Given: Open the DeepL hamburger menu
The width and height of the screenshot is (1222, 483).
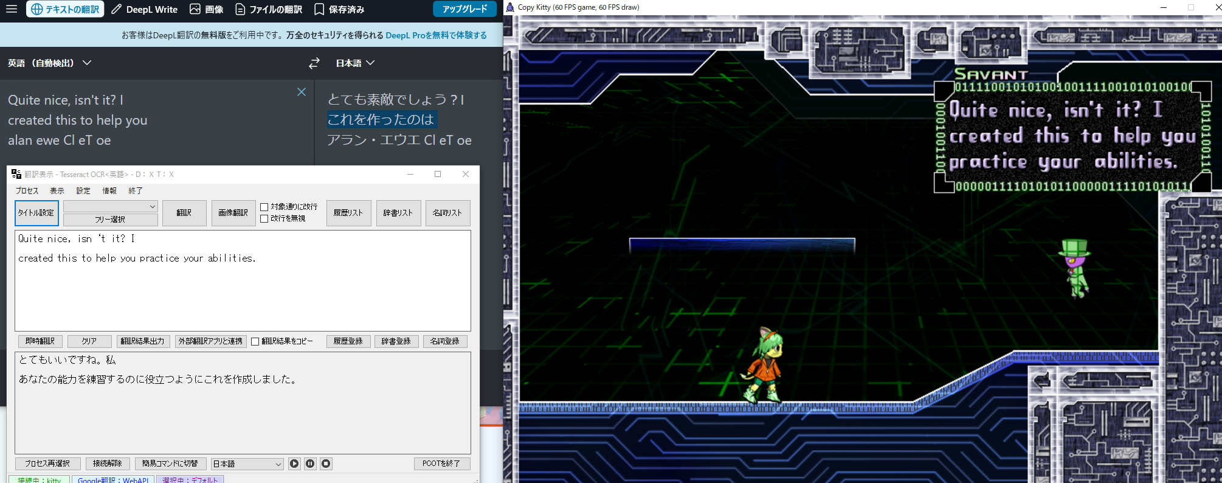Looking at the screenshot, I should click(12, 9).
